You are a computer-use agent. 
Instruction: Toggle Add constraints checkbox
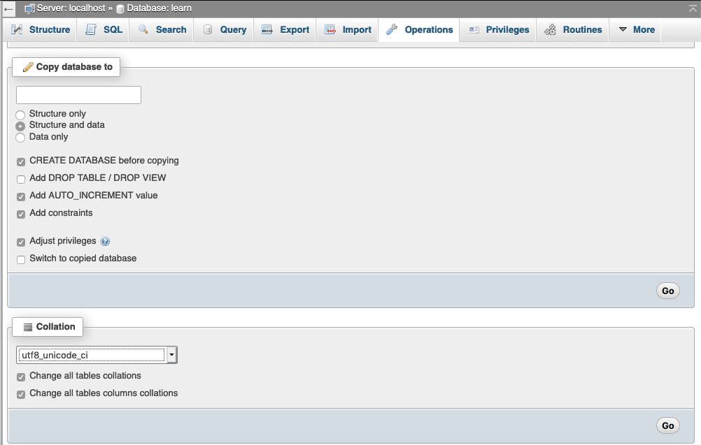click(21, 214)
